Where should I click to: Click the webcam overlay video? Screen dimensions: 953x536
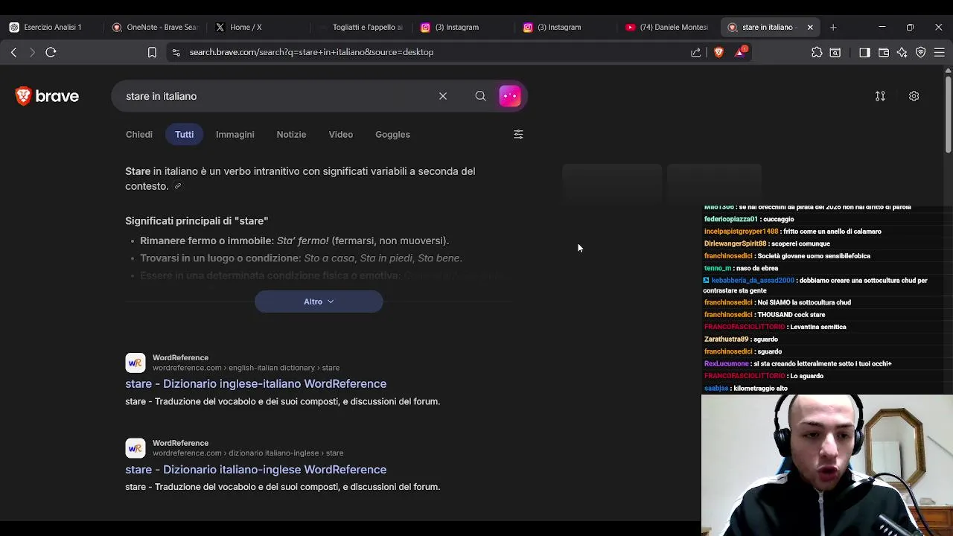point(826,465)
